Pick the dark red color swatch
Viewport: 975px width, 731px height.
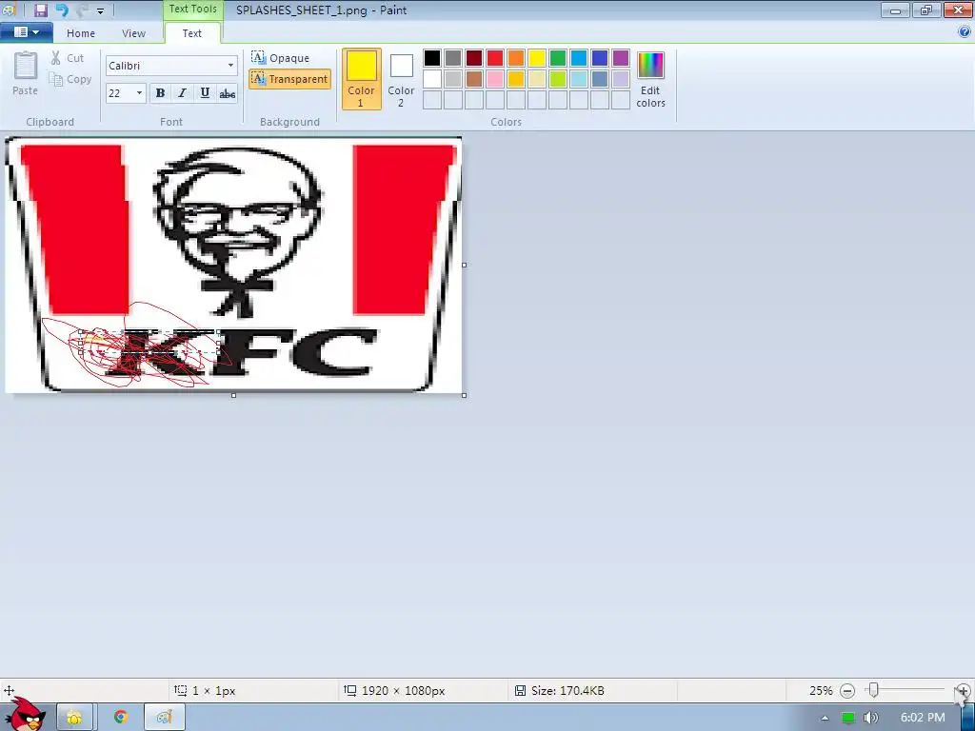pos(474,58)
